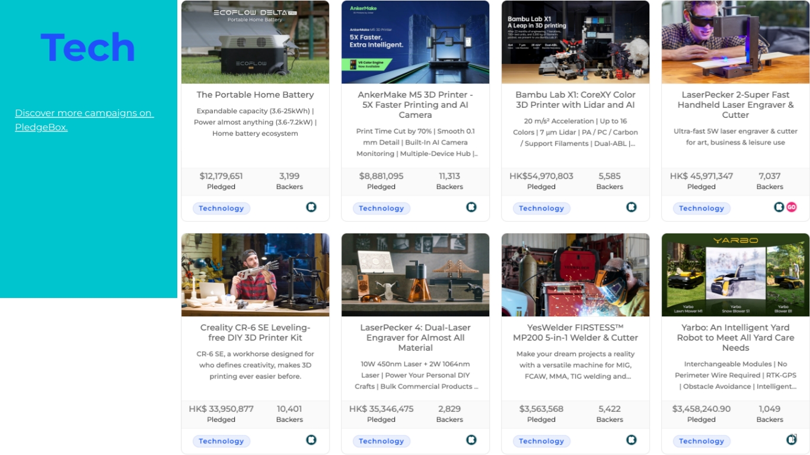Open LaserPecker 4 engraver thumbnail image
The height and width of the screenshot is (455, 810).
coord(416,275)
